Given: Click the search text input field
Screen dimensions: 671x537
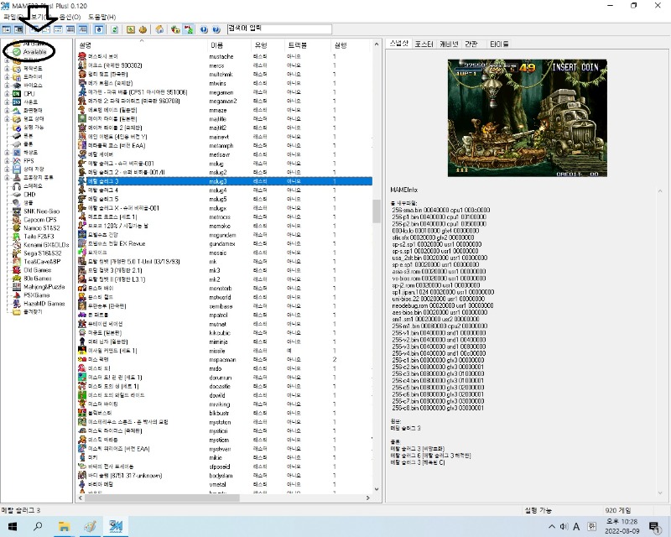Looking at the screenshot, I should tap(279, 29).
